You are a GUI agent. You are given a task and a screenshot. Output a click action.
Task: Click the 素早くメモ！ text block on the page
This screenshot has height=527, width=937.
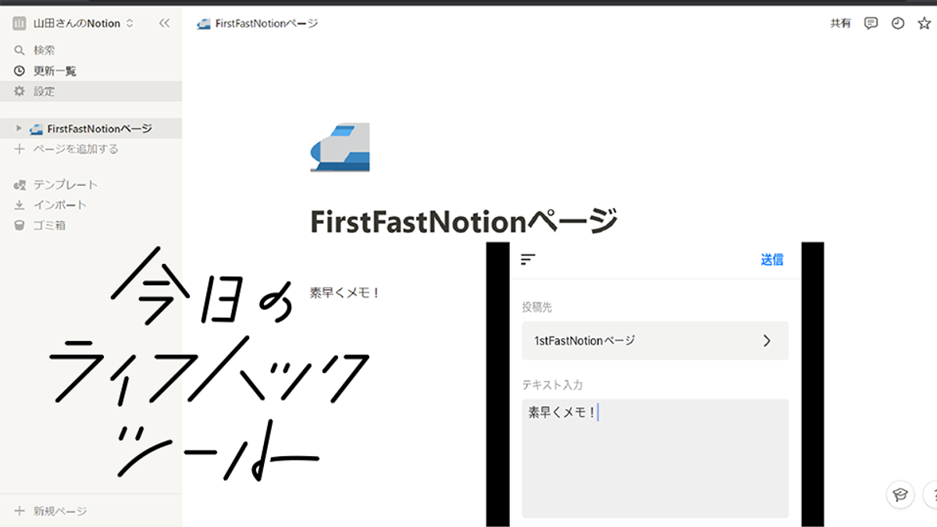pyautogui.click(x=344, y=293)
